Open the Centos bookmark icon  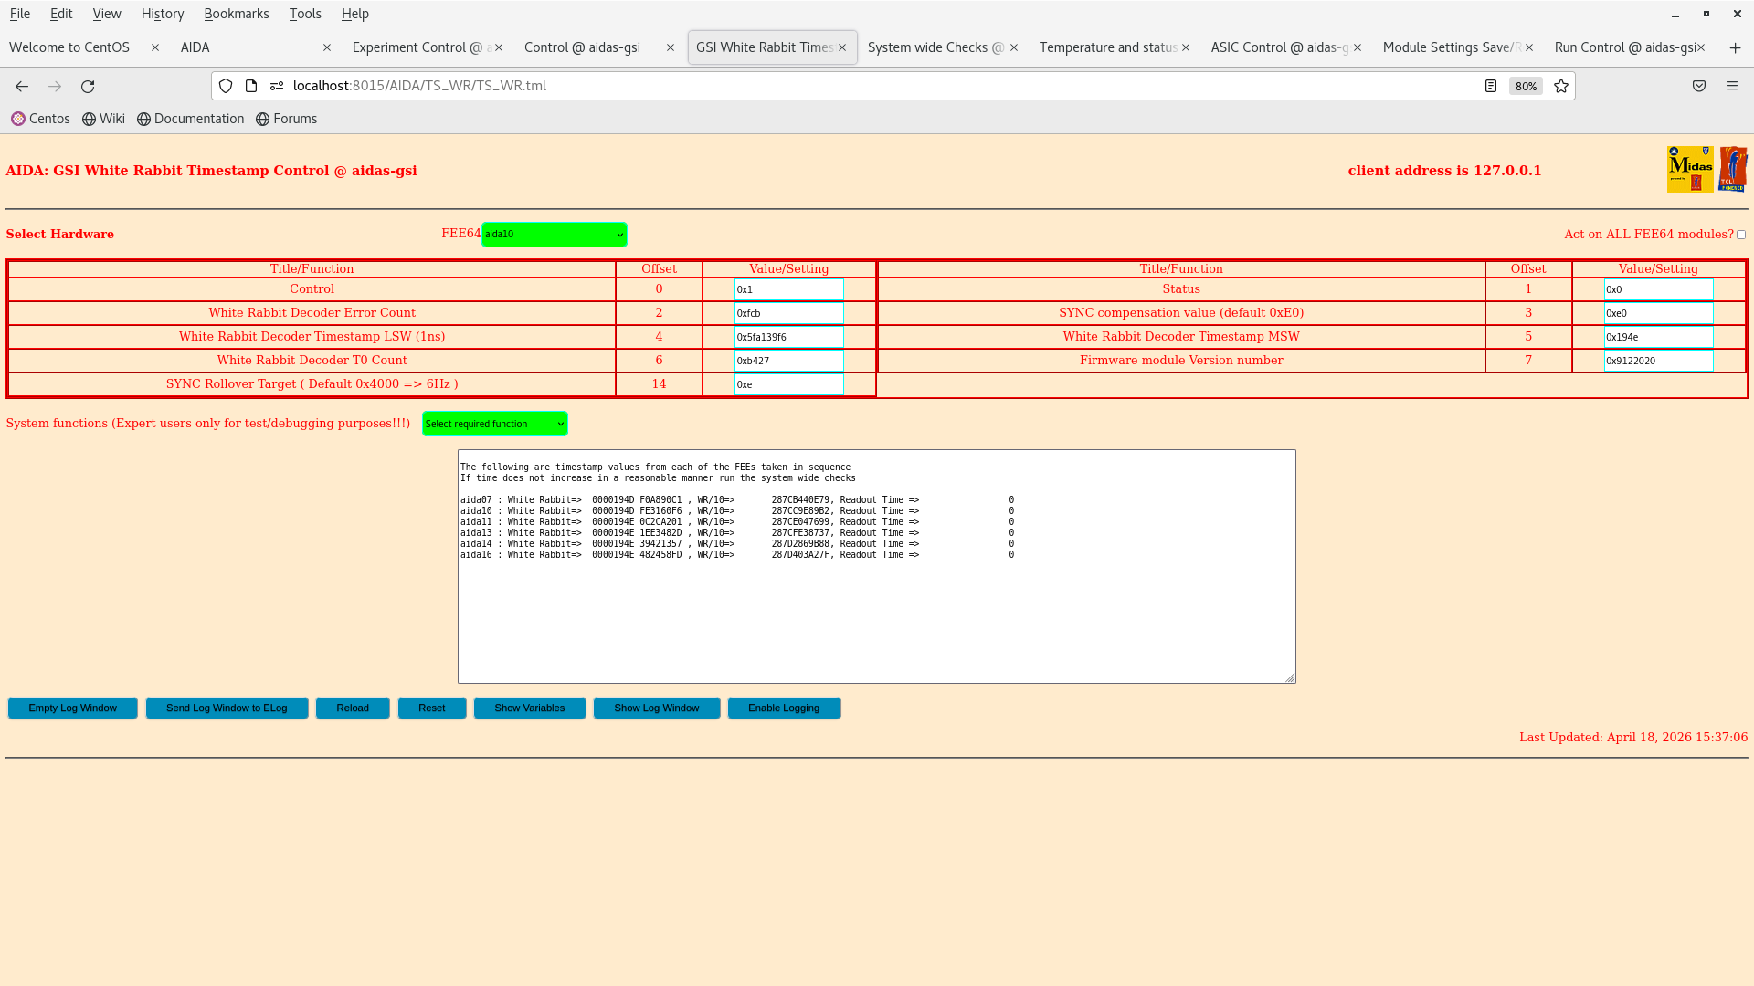point(18,119)
